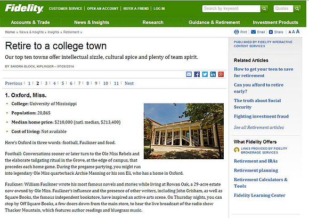The image size is (309, 218).
Task: Click Refer a Friend link
Action: click(136, 9)
